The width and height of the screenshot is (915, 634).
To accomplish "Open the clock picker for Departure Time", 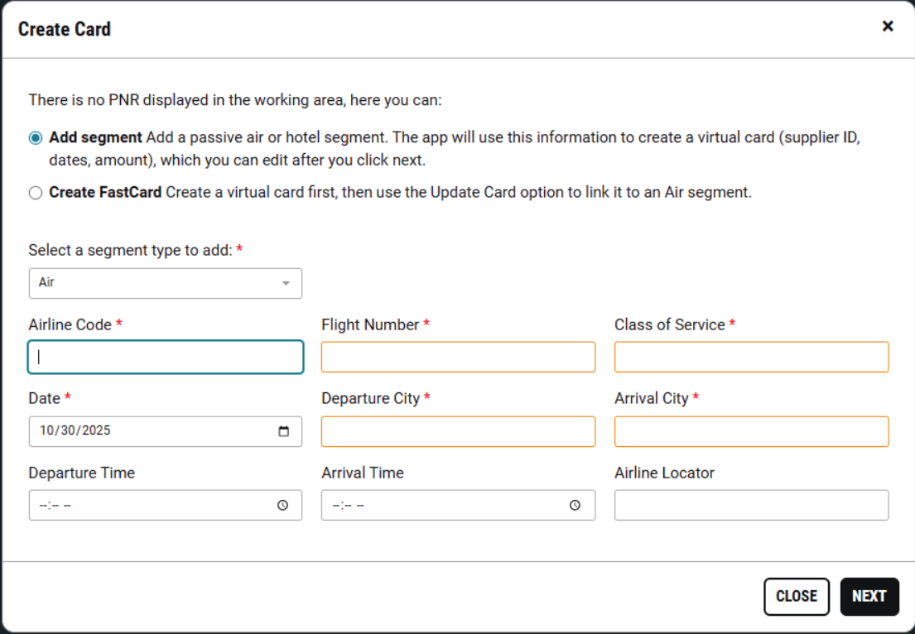I will [x=282, y=505].
